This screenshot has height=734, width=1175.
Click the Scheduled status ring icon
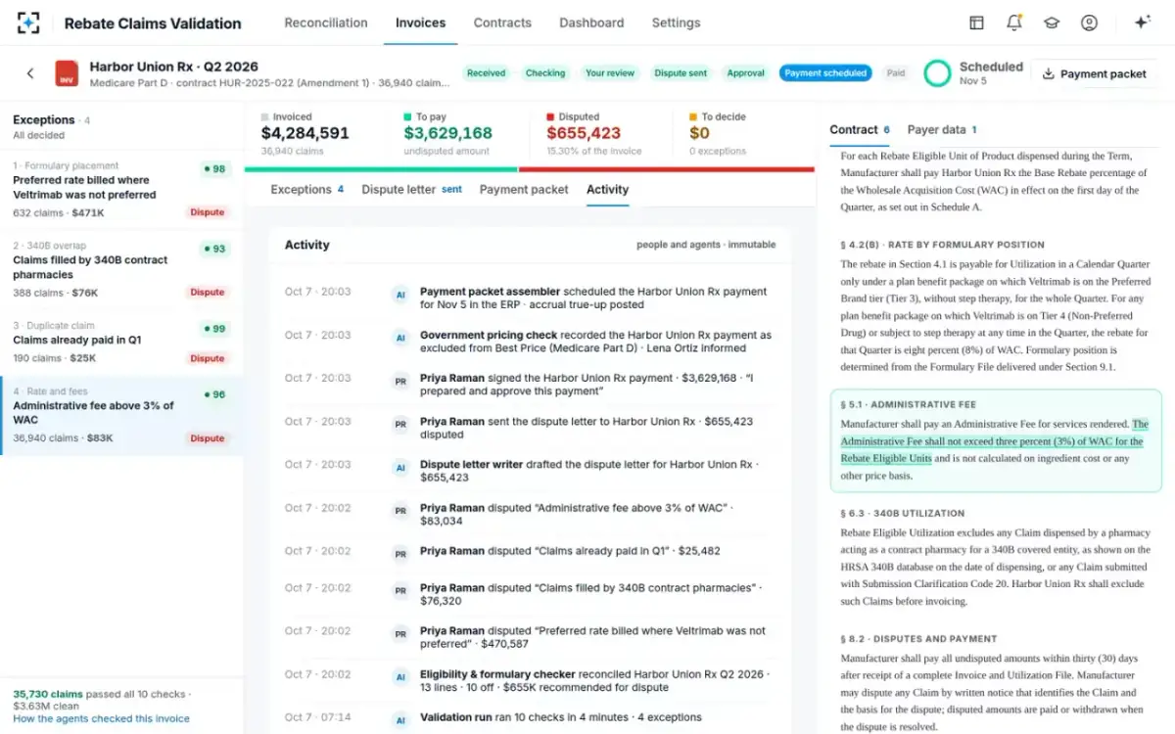point(937,73)
